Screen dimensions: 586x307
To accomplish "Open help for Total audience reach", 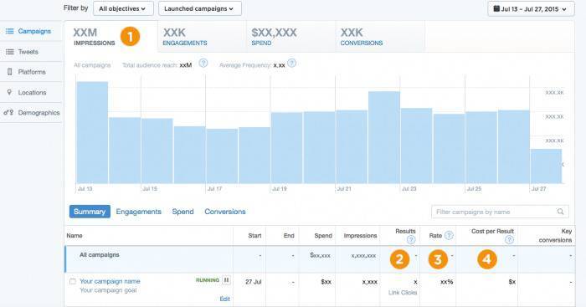I will pyautogui.click(x=203, y=63).
